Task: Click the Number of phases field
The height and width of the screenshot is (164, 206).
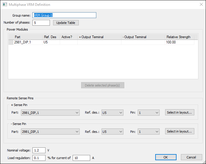Action: 41,23
